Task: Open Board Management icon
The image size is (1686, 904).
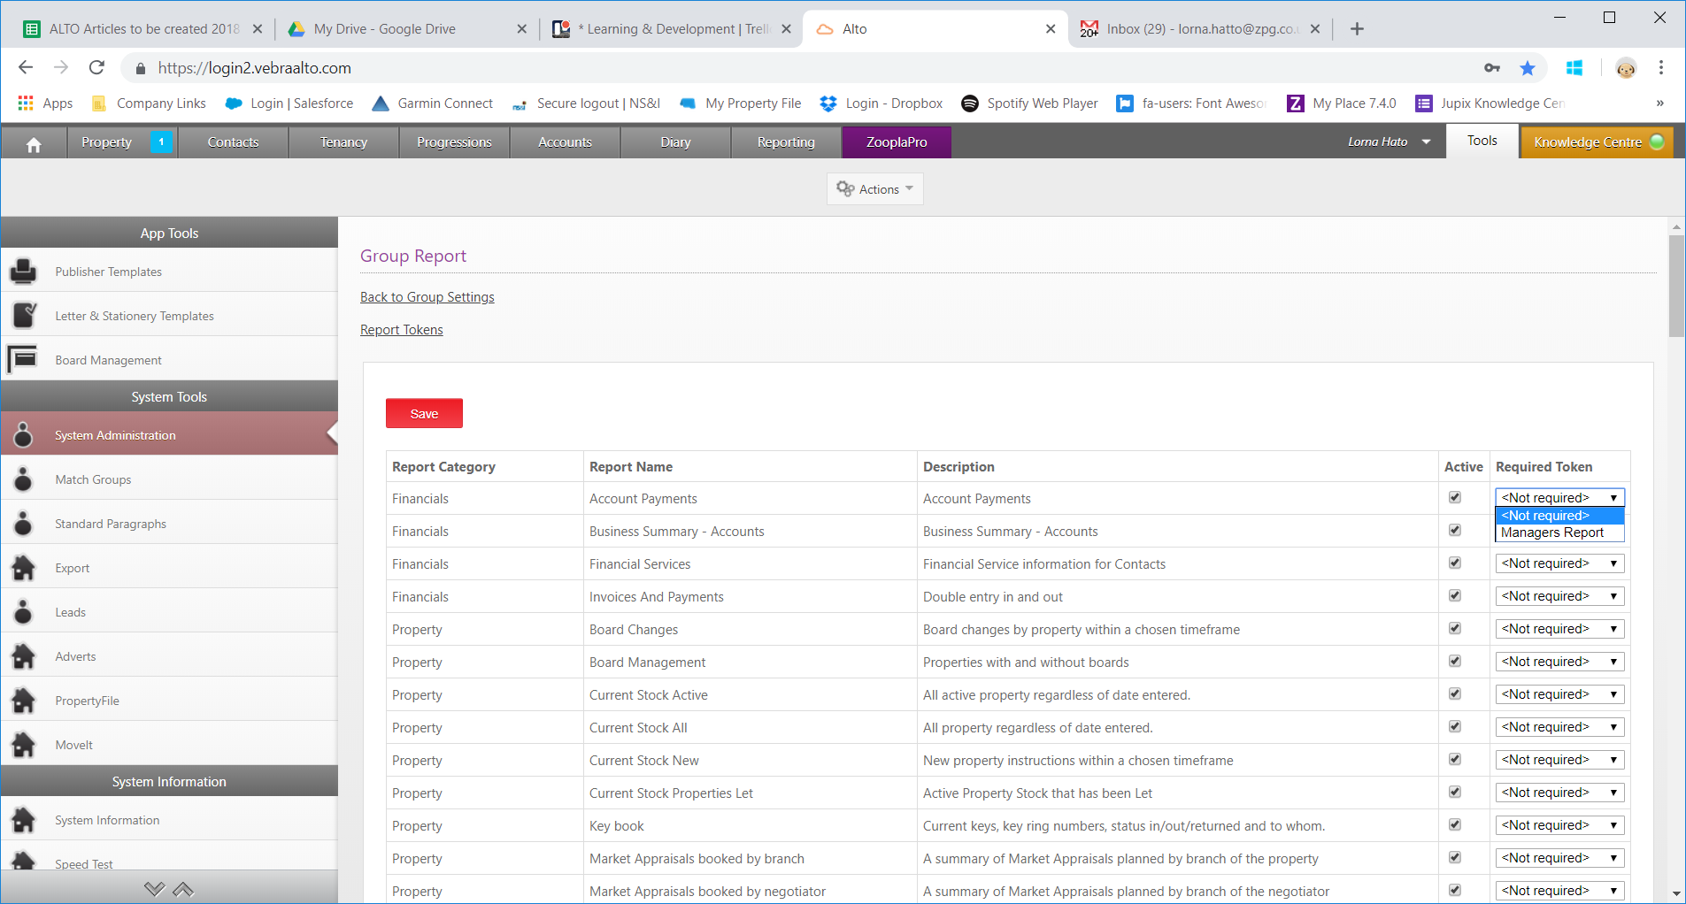Action: [23, 359]
